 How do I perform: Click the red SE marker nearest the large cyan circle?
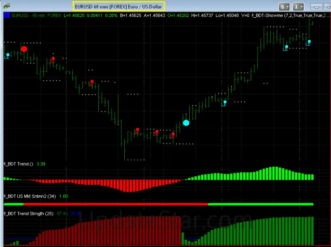(x=173, y=134)
